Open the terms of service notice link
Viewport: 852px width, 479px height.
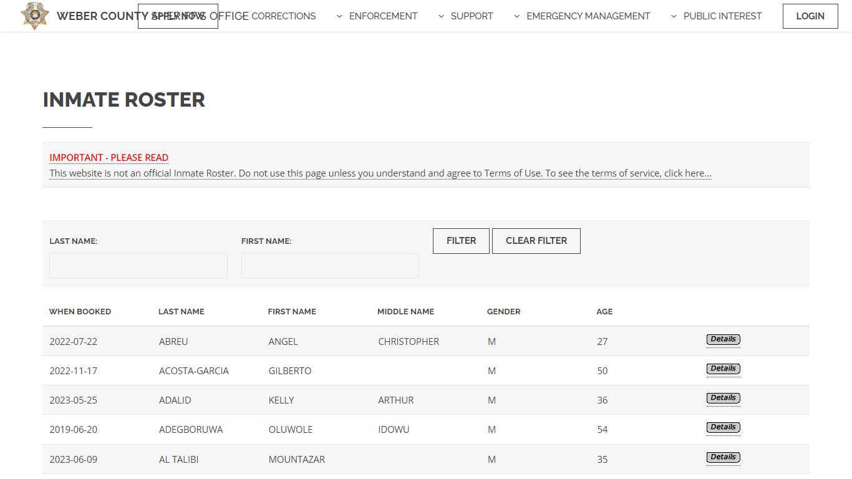coord(380,173)
